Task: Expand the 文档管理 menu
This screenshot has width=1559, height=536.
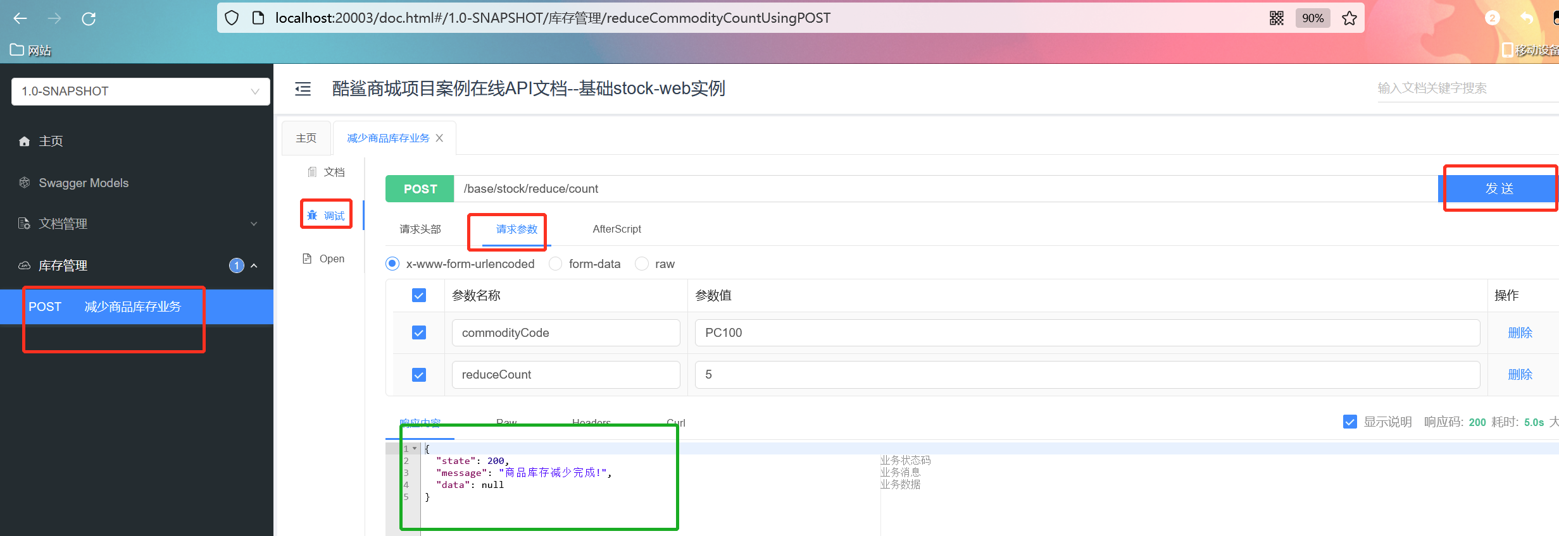Action: click(137, 224)
